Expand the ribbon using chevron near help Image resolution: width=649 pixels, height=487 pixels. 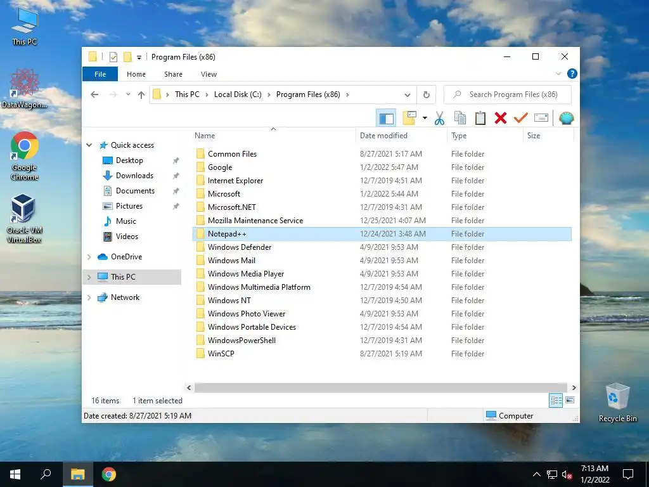coord(558,74)
